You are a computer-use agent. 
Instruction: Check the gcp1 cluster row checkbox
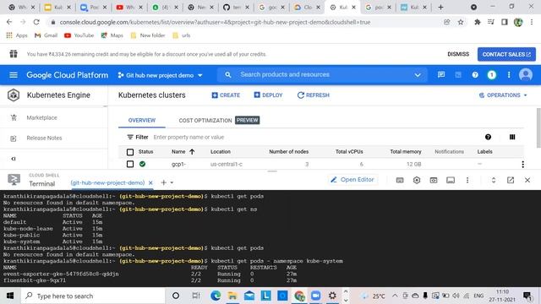(x=130, y=164)
